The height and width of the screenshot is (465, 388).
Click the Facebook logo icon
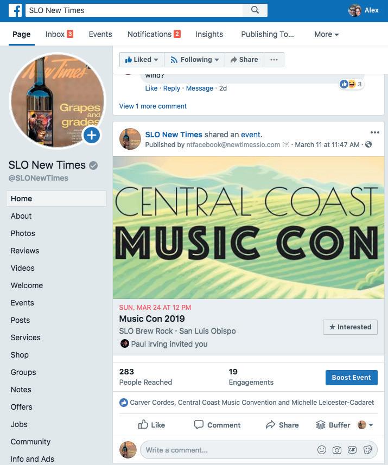click(15, 10)
